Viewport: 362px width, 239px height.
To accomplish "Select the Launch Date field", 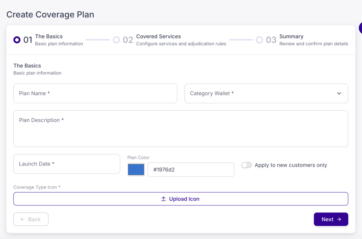I will coord(67,164).
